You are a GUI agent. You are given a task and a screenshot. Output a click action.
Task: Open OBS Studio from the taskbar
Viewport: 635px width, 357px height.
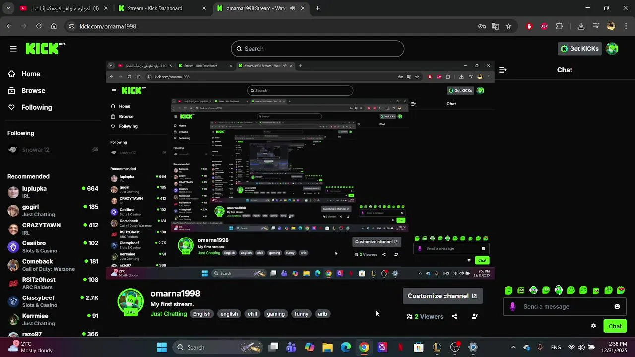click(x=455, y=347)
